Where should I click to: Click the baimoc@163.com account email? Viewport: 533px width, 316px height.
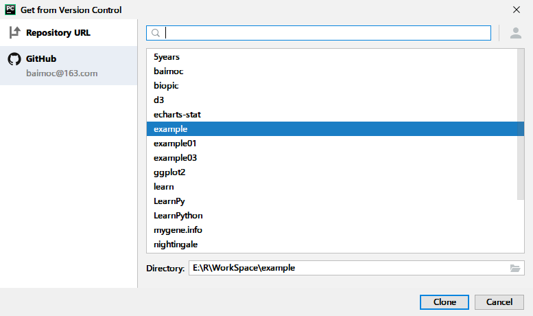point(62,74)
